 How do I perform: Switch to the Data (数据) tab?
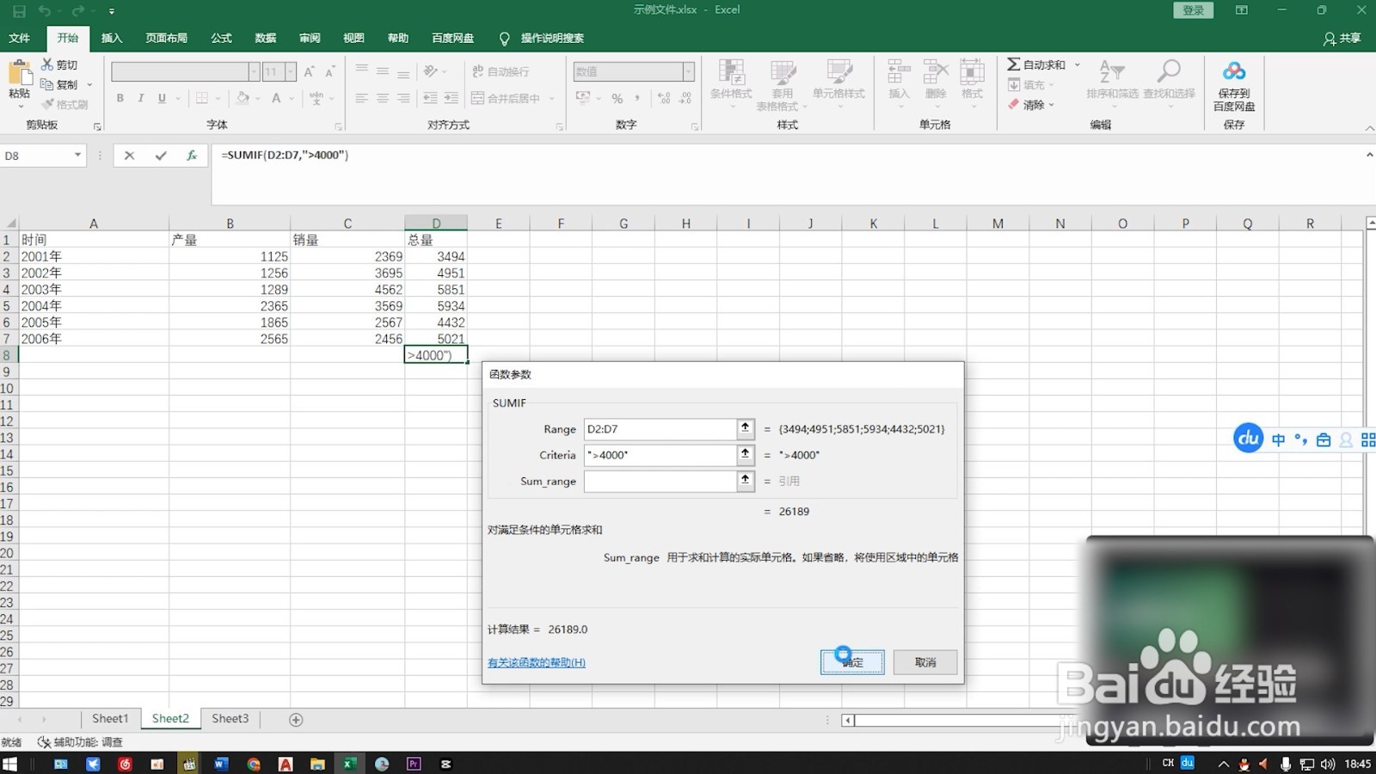pyautogui.click(x=266, y=38)
